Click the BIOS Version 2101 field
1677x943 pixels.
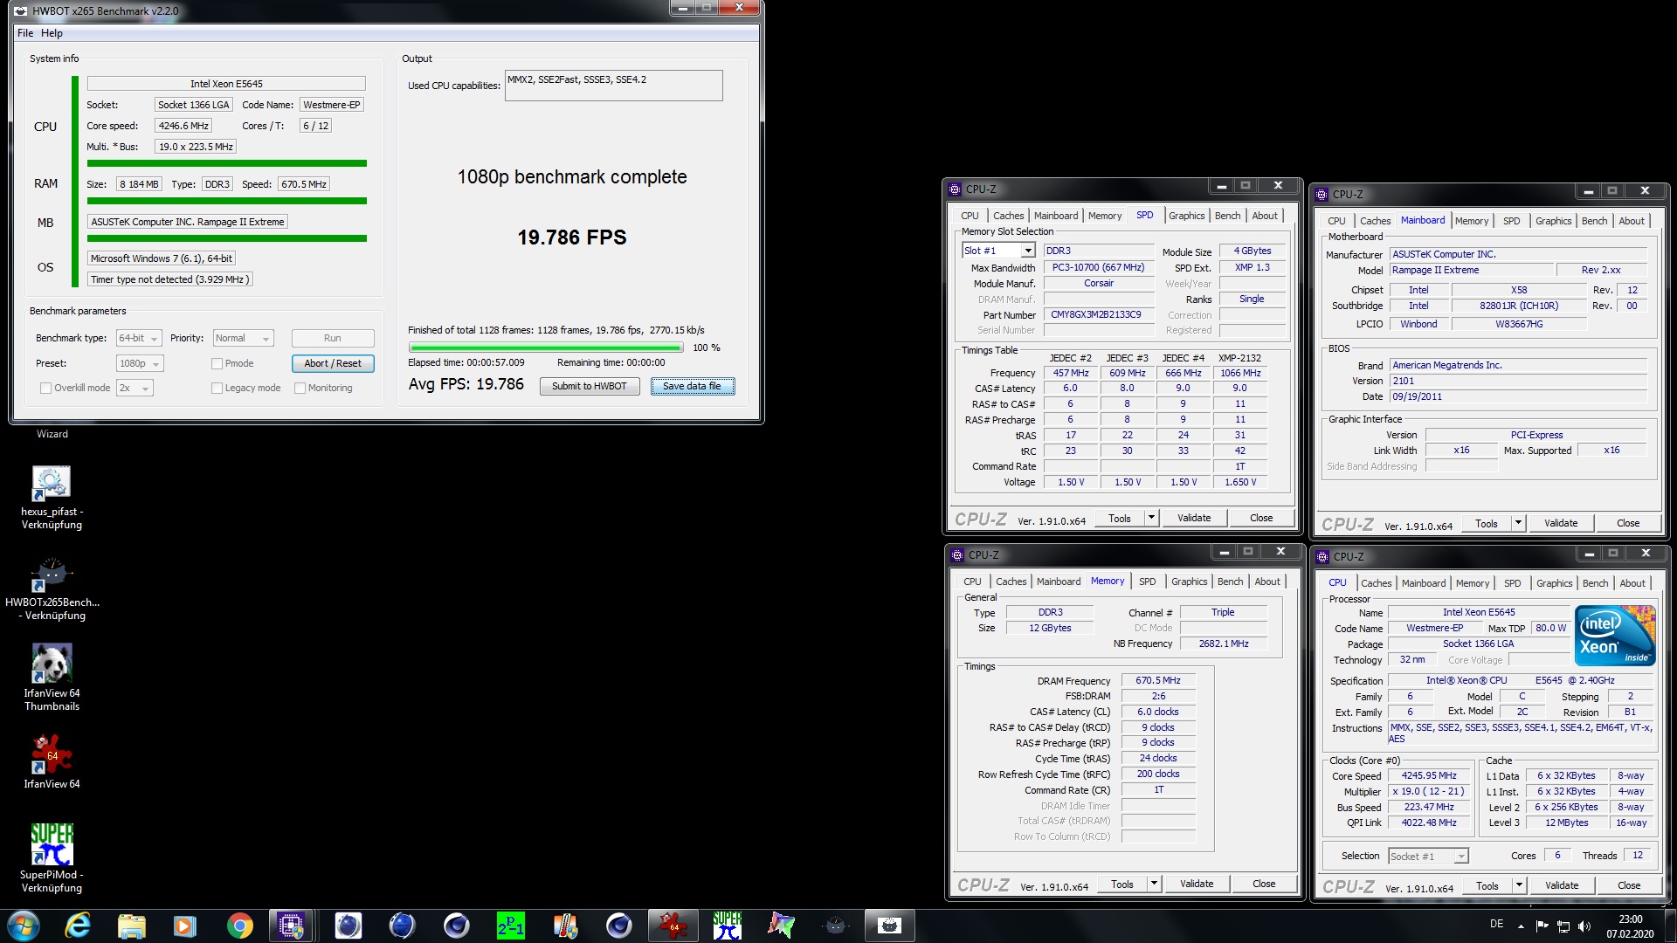[x=1517, y=381]
